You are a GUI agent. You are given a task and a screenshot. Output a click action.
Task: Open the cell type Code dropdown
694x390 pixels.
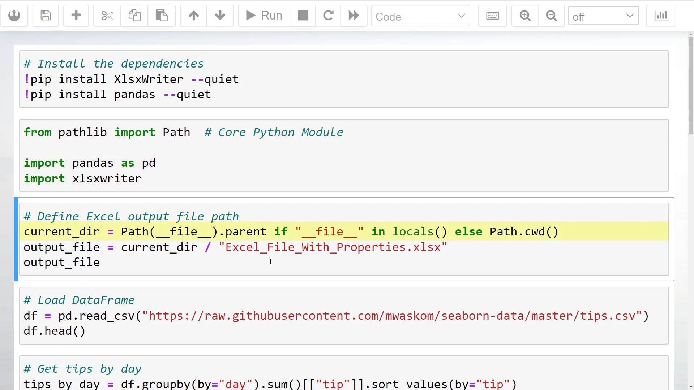coord(420,16)
